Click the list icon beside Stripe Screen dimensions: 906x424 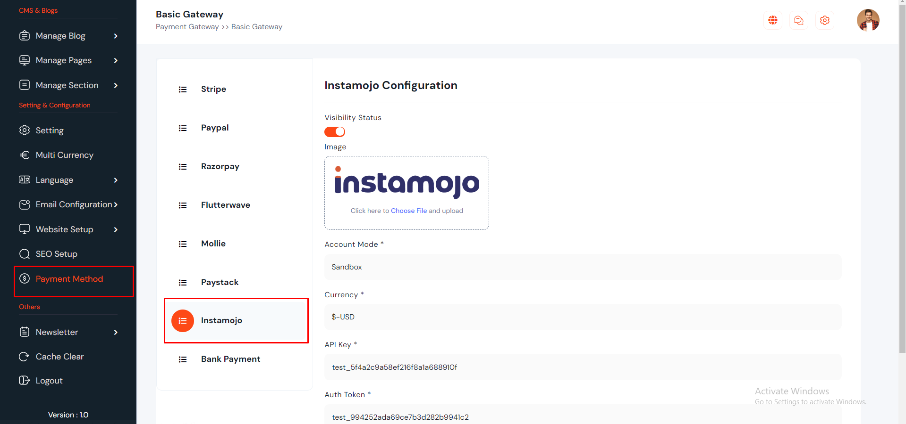pyautogui.click(x=183, y=90)
